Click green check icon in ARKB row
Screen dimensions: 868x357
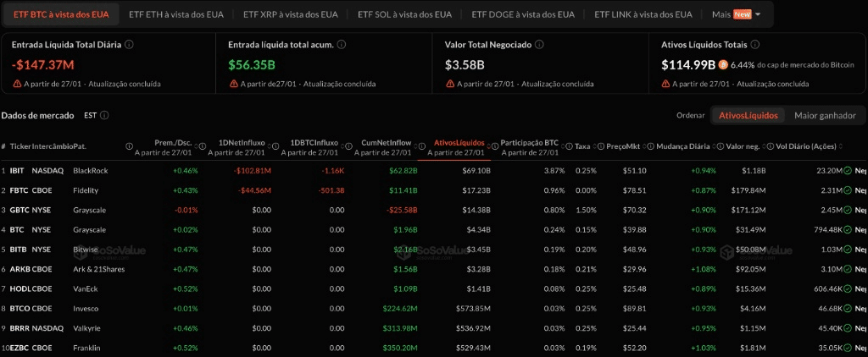848,269
